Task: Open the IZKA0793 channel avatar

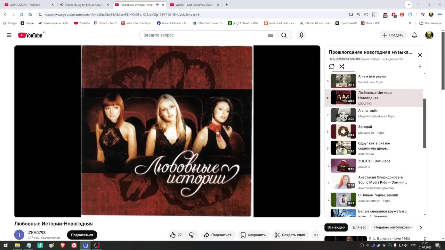Action: pyautogui.click(x=19, y=235)
